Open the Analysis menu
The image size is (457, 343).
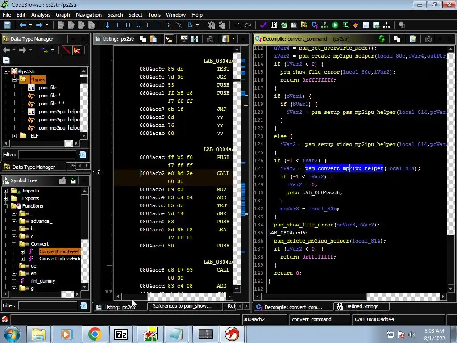41,15
